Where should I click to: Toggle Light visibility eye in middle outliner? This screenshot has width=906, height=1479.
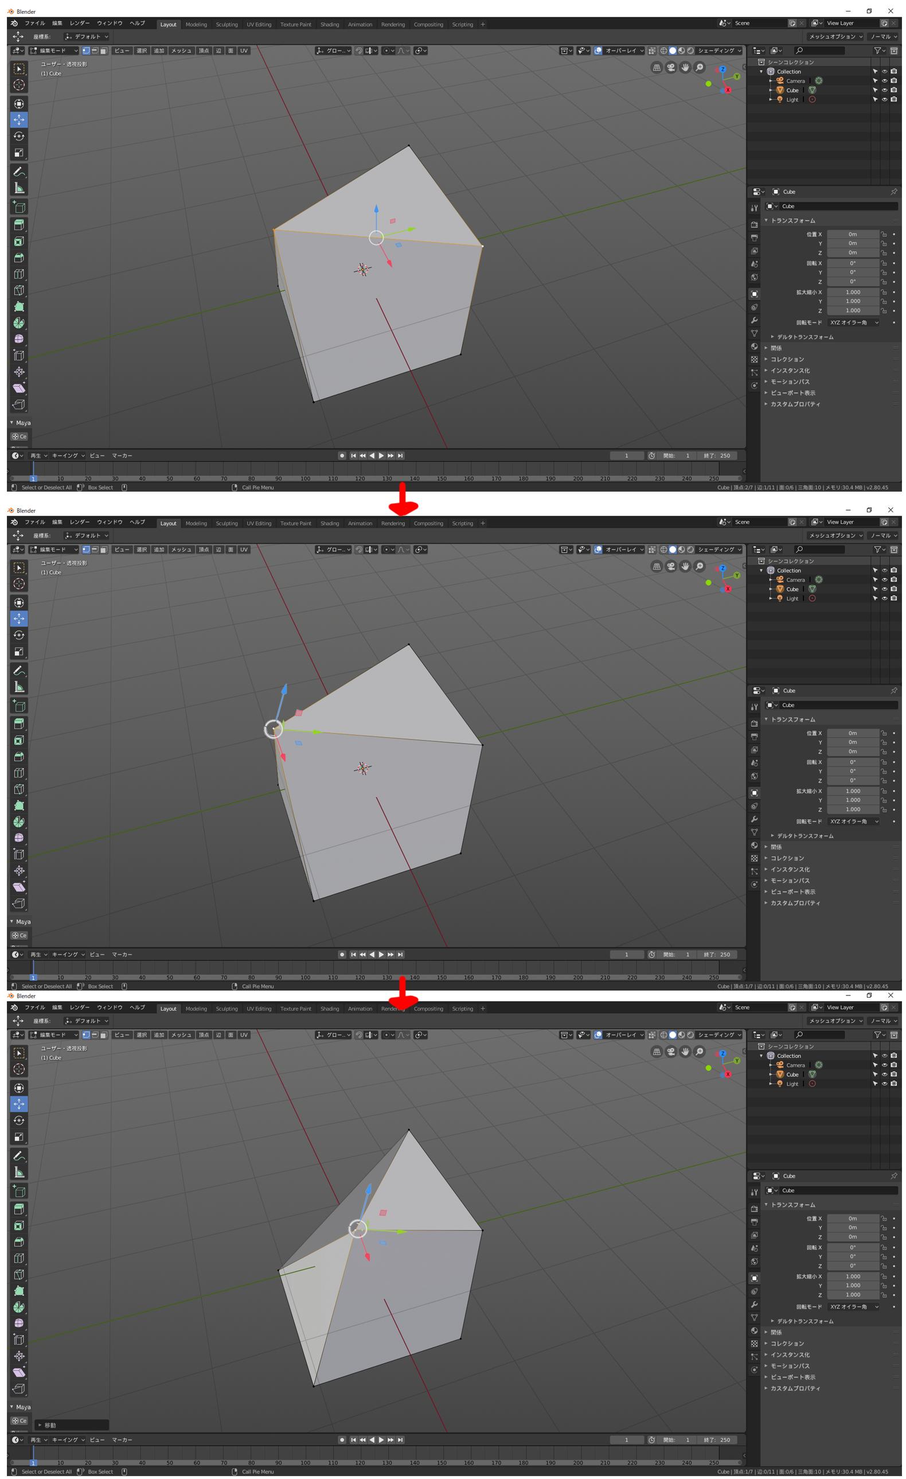(884, 598)
